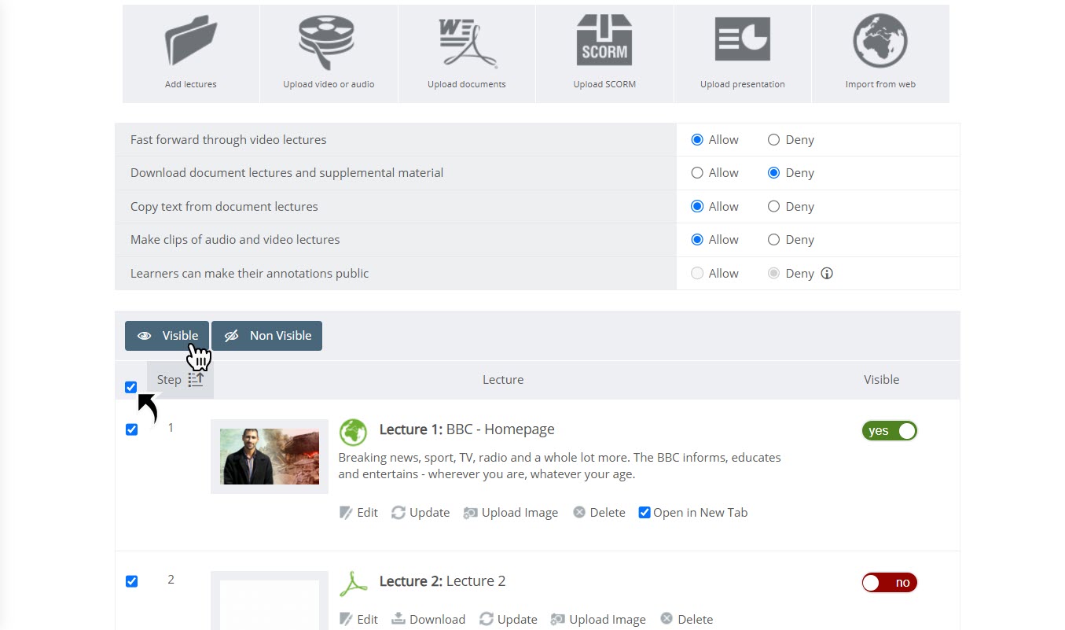This screenshot has height=630, width=1065.
Task: Allow download of document lectures
Action: (697, 173)
